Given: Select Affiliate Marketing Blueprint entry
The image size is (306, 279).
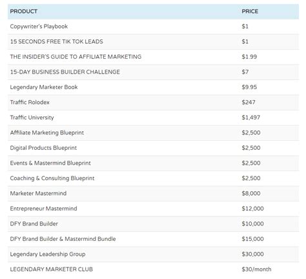Looking at the screenshot, I should [x=47, y=133].
